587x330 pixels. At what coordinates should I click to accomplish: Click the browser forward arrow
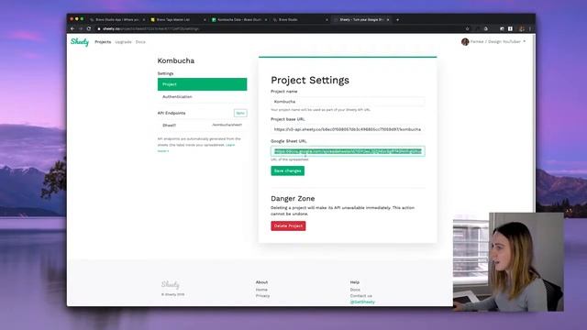81,28
